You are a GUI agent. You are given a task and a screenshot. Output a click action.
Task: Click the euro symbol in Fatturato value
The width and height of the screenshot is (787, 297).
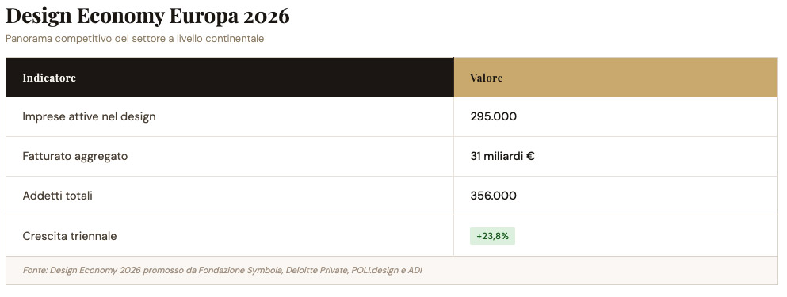click(530, 156)
